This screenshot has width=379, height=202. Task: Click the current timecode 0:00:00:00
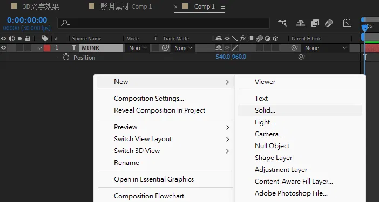click(27, 20)
